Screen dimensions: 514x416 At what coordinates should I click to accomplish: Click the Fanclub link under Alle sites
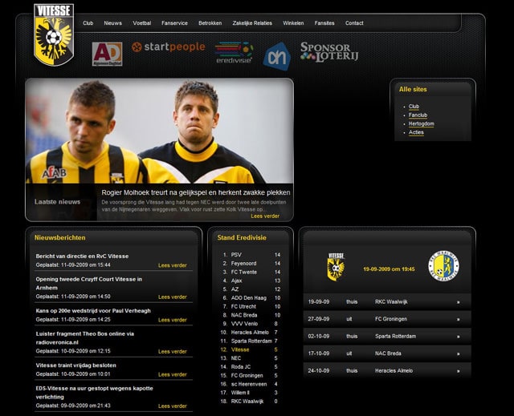pyautogui.click(x=418, y=115)
